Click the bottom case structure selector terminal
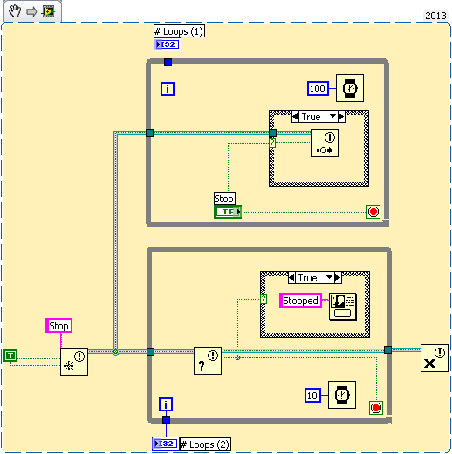This screenshot has height=454, width=452. pyautogui.click(x=264, y=299)
